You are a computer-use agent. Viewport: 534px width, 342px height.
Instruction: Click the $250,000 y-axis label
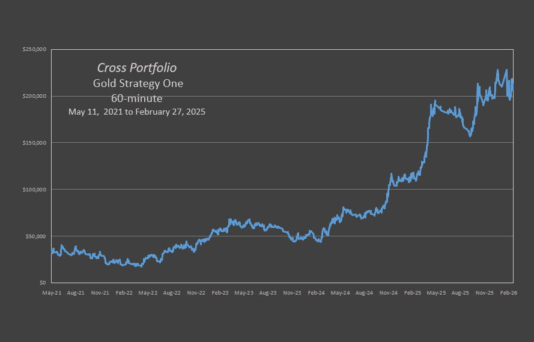pos(35,50)
